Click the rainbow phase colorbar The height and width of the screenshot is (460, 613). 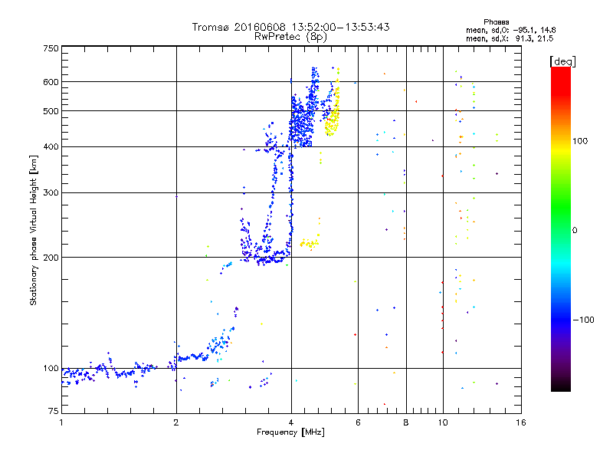(561, 228)
